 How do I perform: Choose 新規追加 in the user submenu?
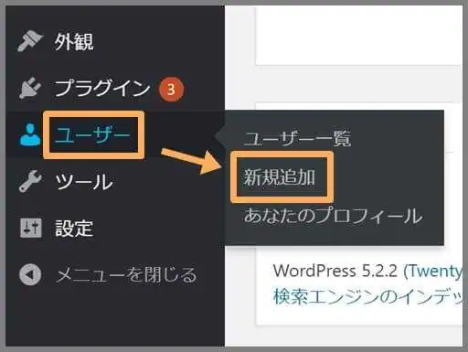(279, 177)
